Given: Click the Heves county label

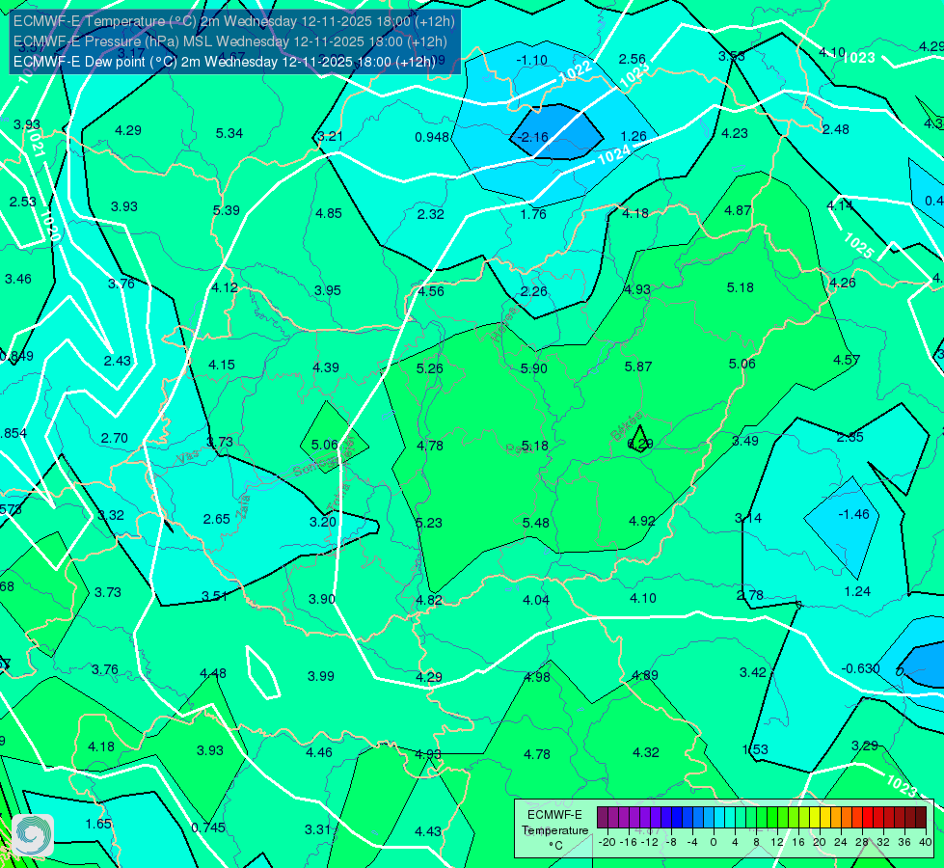Looking at the screenshot, I should tap(504, 324).
